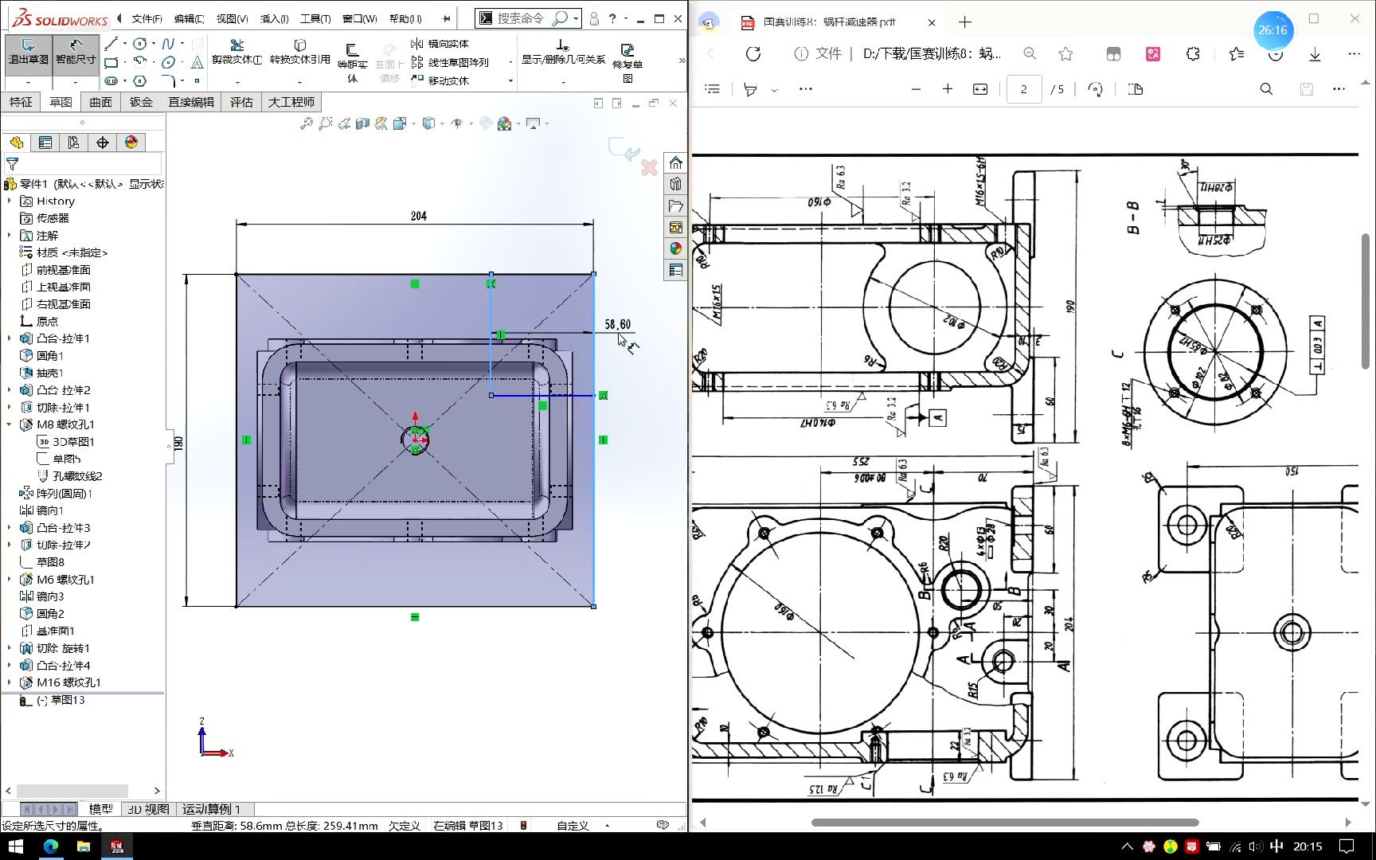Open the SolidWorks Resources home pane
This screenshot has height=860, width=1376.
click(675, 162)
